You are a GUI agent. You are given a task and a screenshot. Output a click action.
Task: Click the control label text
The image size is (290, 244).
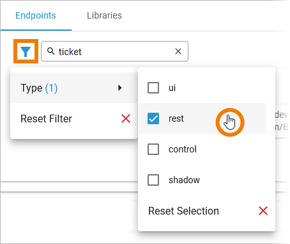(x=183, y=149)
